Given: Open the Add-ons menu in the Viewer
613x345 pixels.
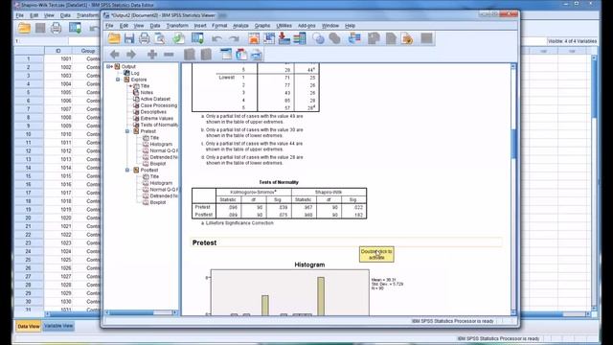Looking at the screenshot, I should (x=306, y=26).
